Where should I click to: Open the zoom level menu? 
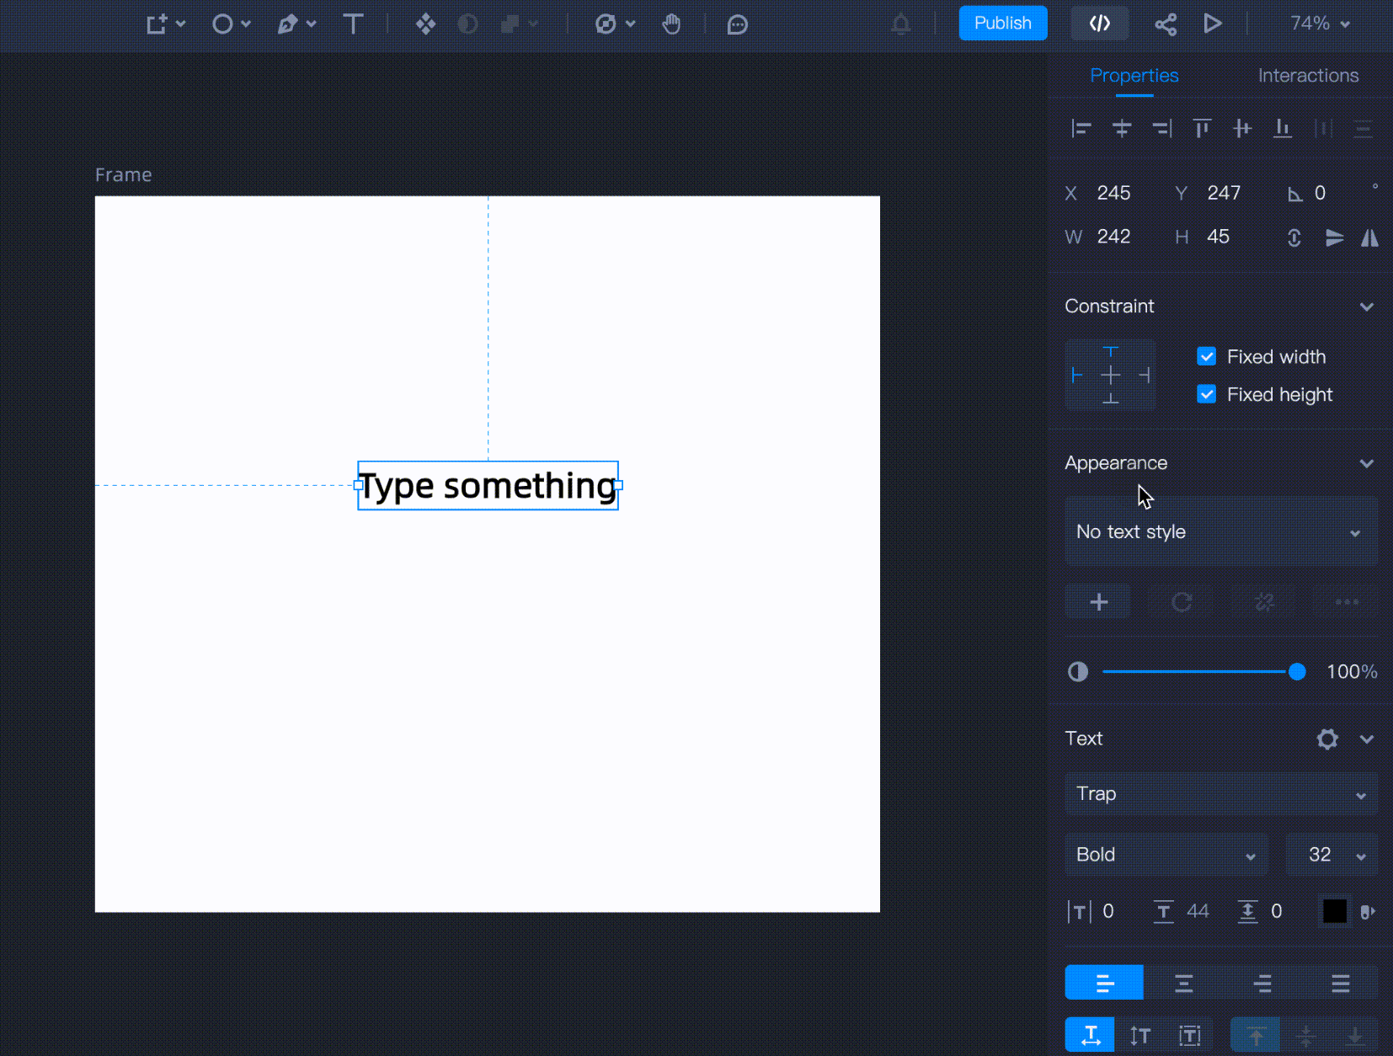coord(1318,24)
